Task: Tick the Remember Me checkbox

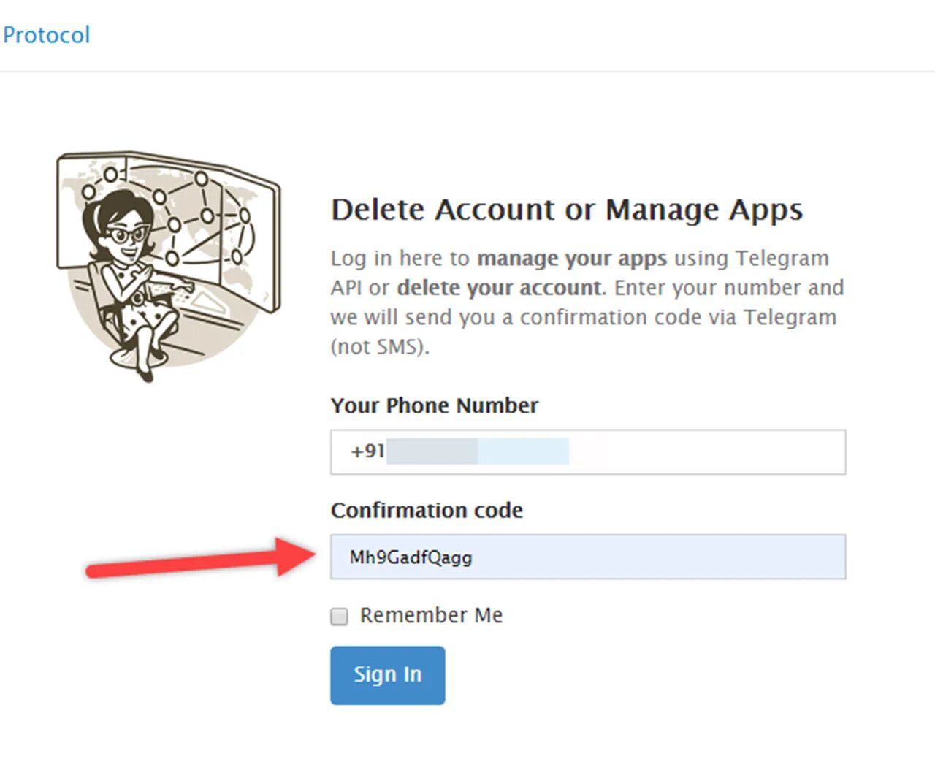Action: [x=339, y=616]
